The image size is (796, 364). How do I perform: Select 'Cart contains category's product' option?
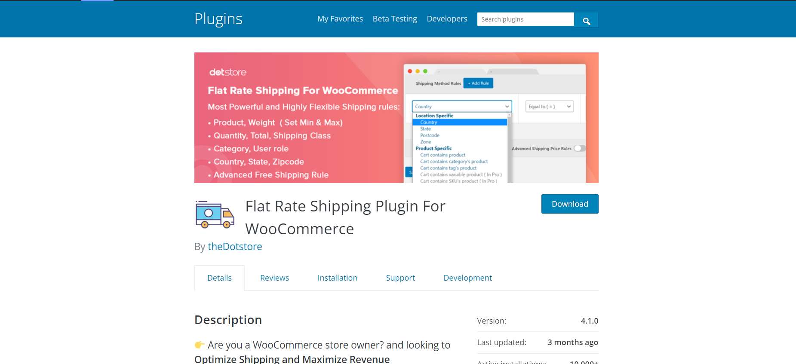point(454,162)
